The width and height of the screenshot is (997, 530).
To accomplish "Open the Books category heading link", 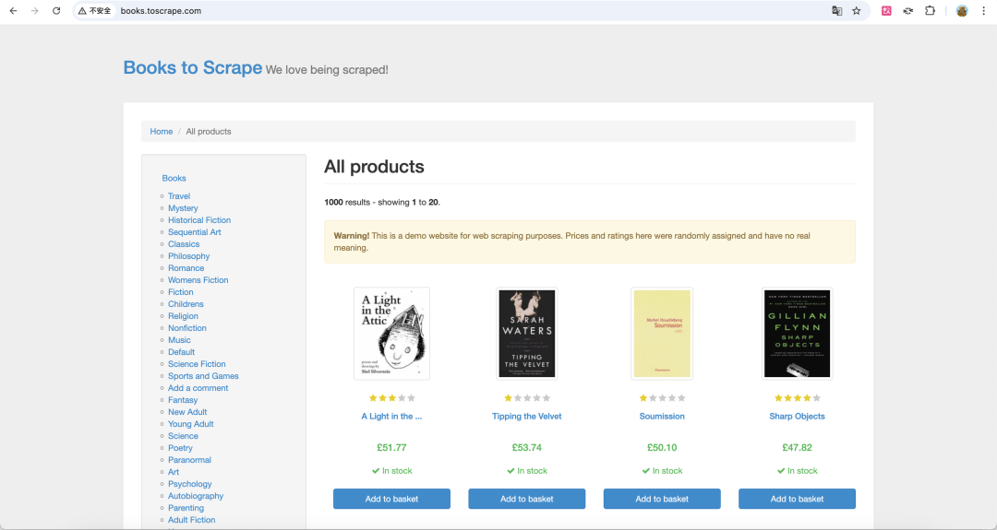I will 174,179.
